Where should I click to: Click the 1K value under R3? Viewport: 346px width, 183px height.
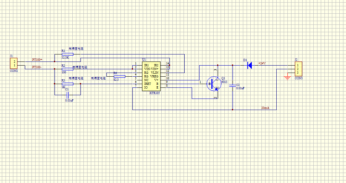tap(63, 87)
